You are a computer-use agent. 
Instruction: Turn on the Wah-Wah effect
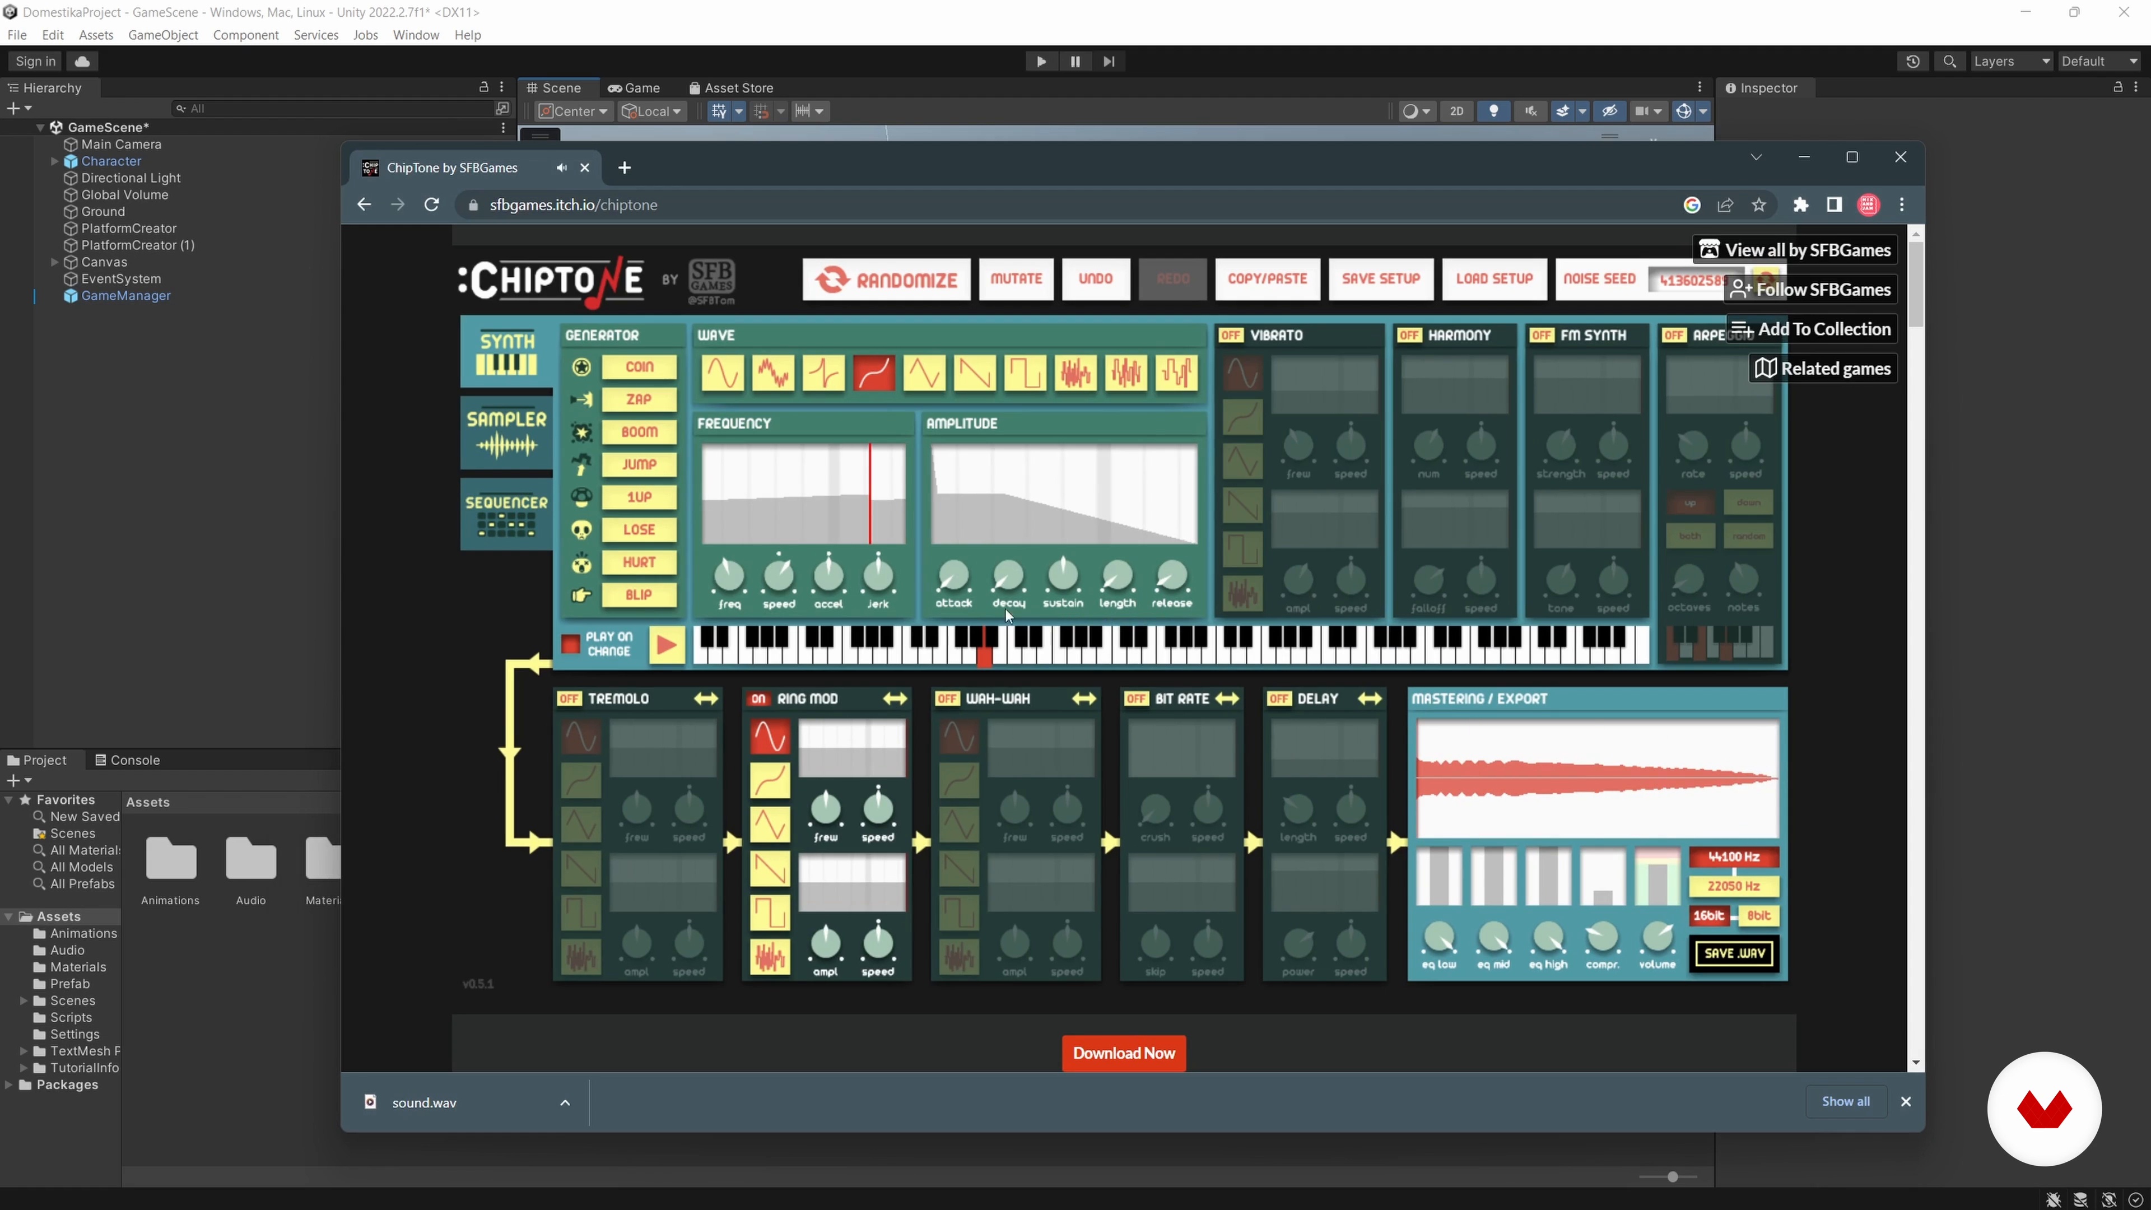[947, 699]
